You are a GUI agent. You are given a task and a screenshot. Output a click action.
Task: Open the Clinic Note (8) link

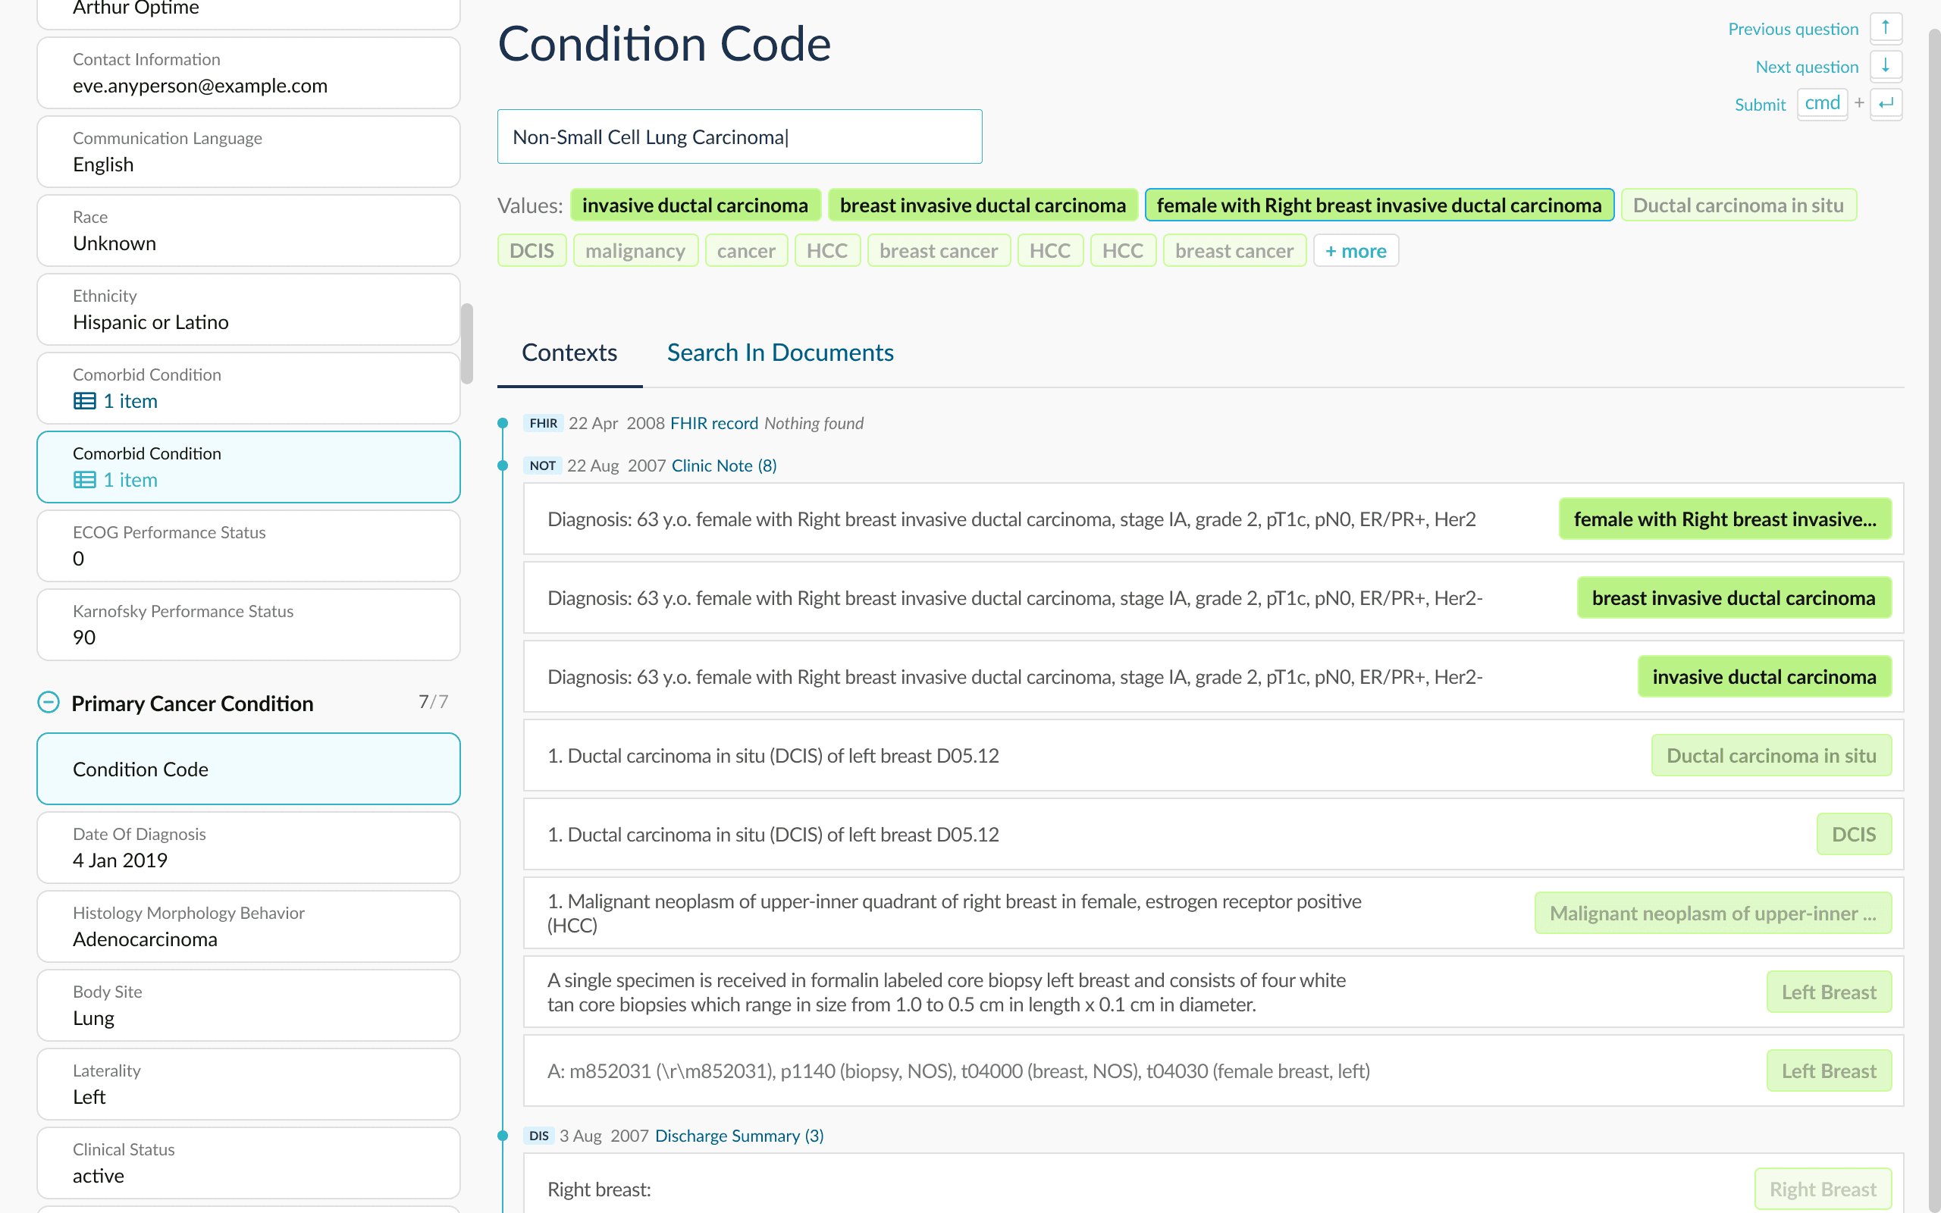click(x=723, y=465)
